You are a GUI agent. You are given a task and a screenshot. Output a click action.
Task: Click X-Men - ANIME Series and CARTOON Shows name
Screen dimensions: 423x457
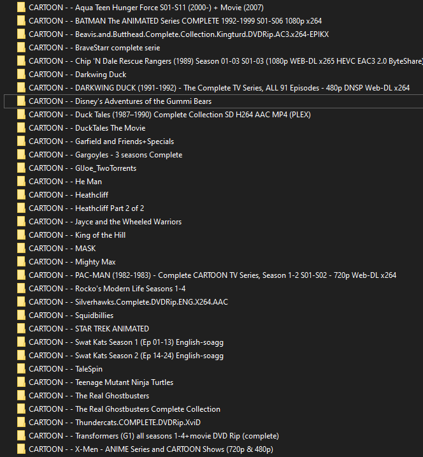pyautogui.click(x=151, y=450)
